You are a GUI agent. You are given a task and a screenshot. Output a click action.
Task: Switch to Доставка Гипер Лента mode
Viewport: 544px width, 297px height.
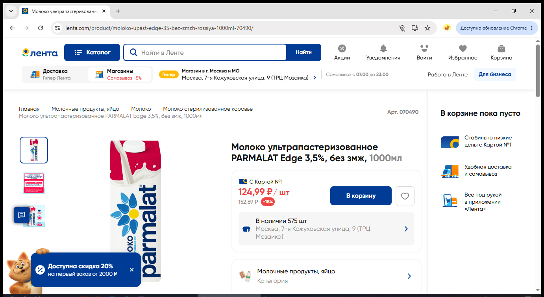click(54, 74)
